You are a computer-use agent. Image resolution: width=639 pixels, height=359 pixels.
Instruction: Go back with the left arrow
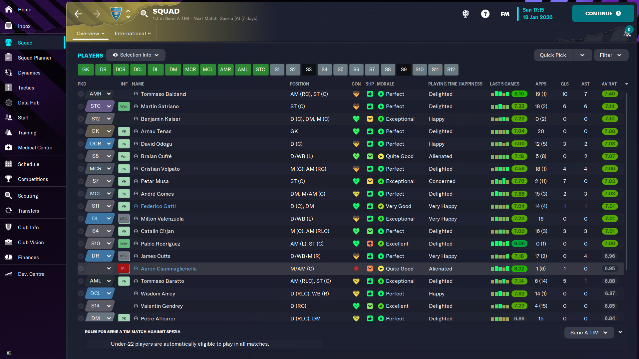tap(78, 14)
